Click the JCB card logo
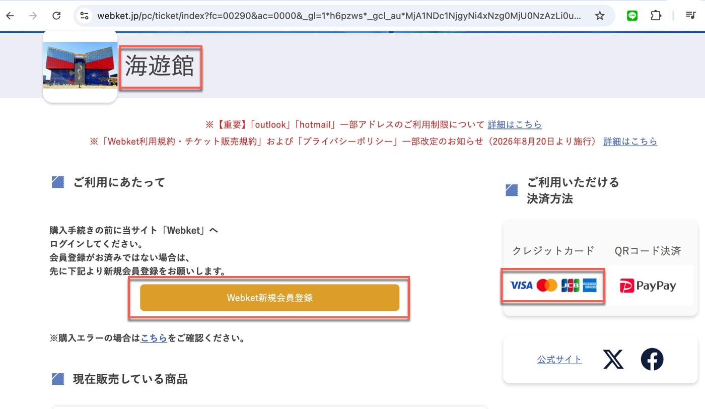 click(x=571, y=286)
